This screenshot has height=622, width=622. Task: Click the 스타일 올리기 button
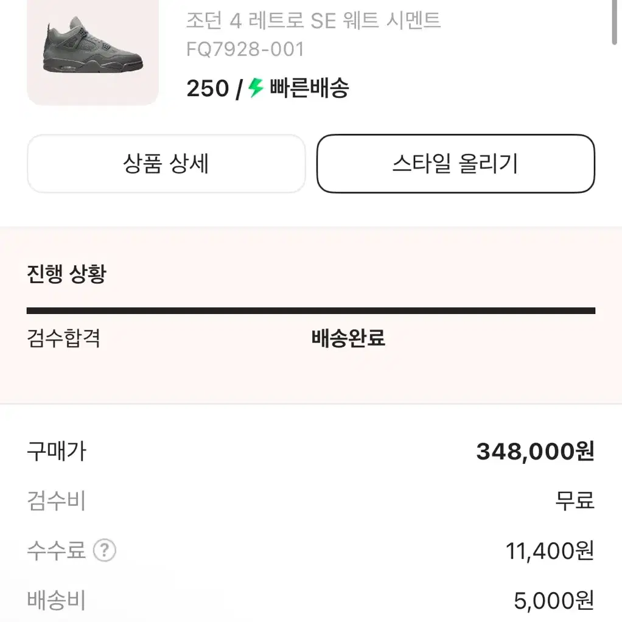point(456,164)
